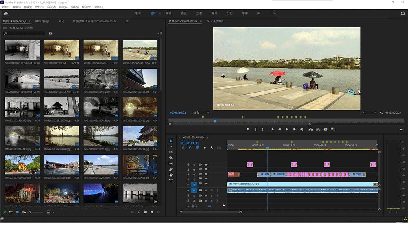This screenshot has height=248, width=408.
Task: Mute audio track A1
Action: tap(206, 190)
